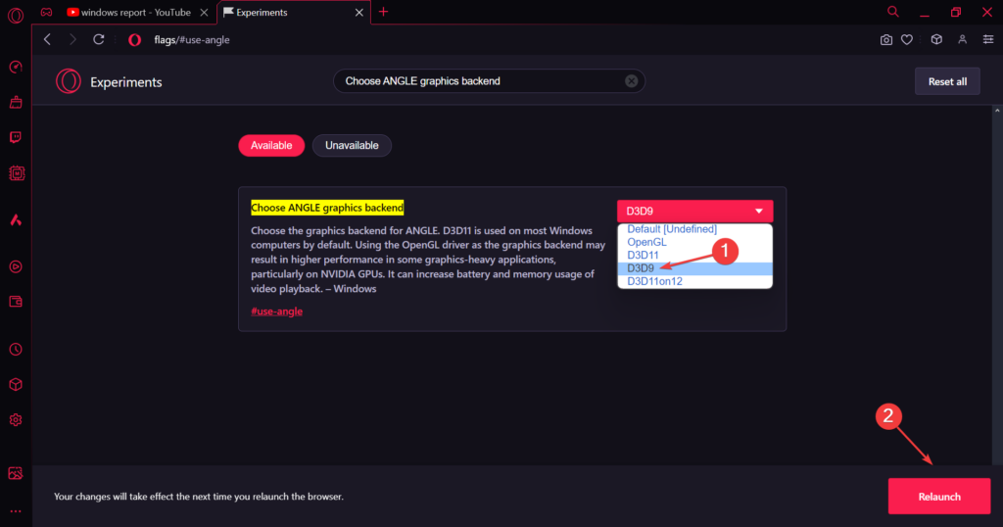
Task: Close the windows report YouTube tab
Action: point(204,12)
